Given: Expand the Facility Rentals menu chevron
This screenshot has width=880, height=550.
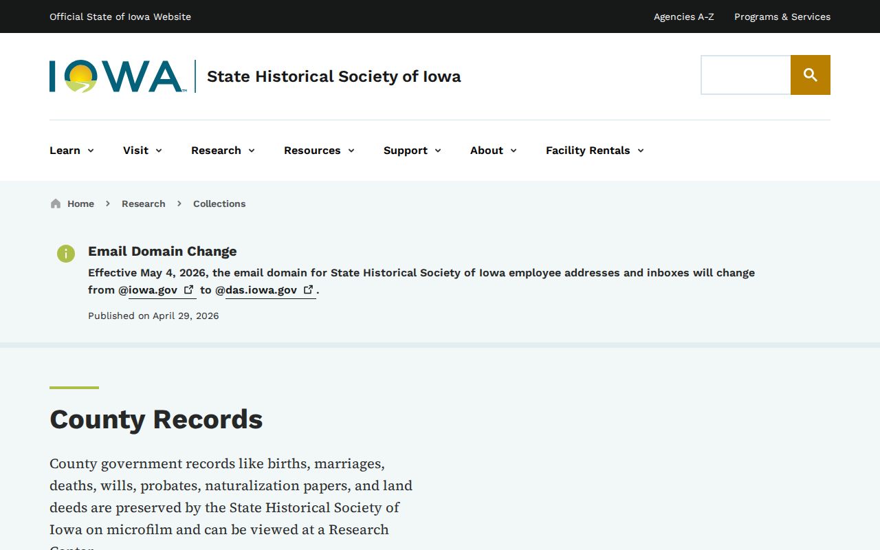Looking at the screenshot, I should 641,151.
